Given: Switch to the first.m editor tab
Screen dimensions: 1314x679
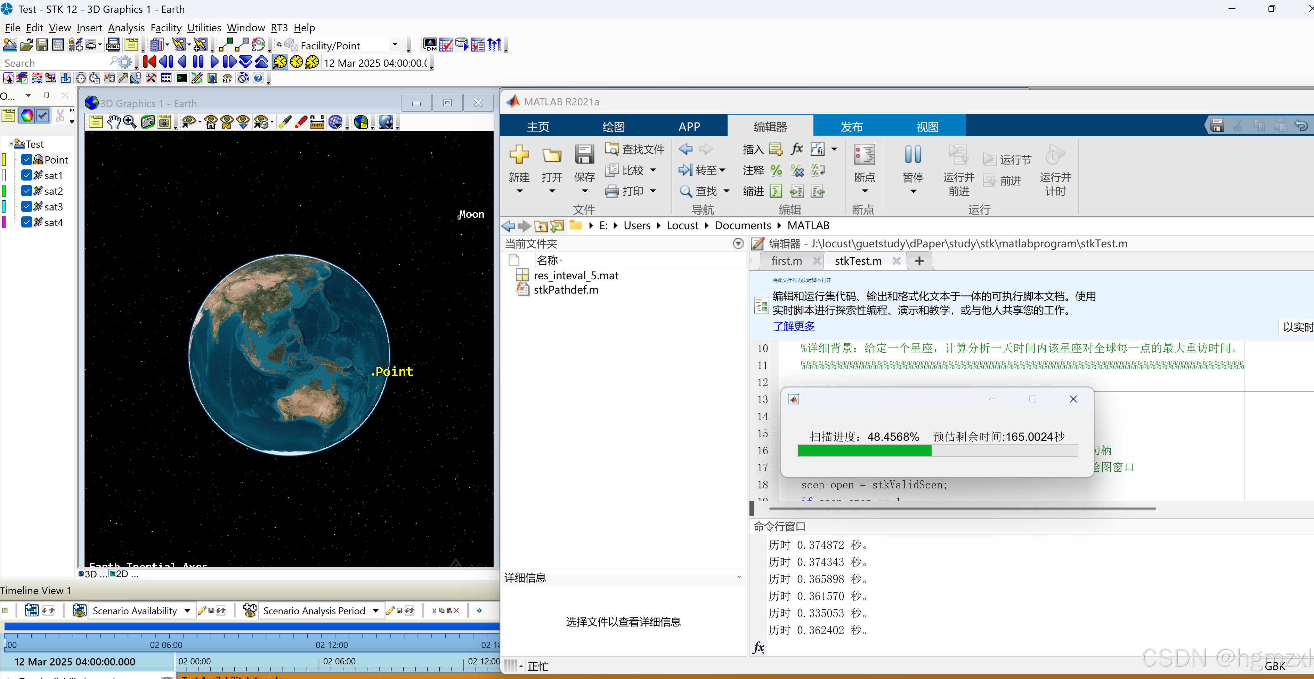Looking at the screenshot, I should [x=786, y=261].
